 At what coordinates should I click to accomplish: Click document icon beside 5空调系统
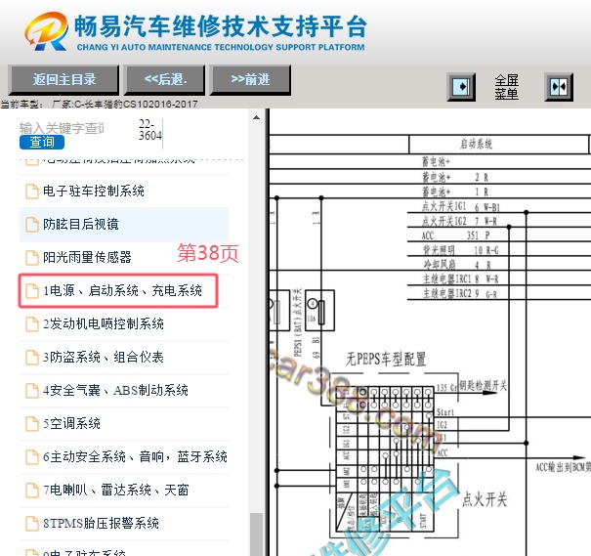(x=32, y=424)
